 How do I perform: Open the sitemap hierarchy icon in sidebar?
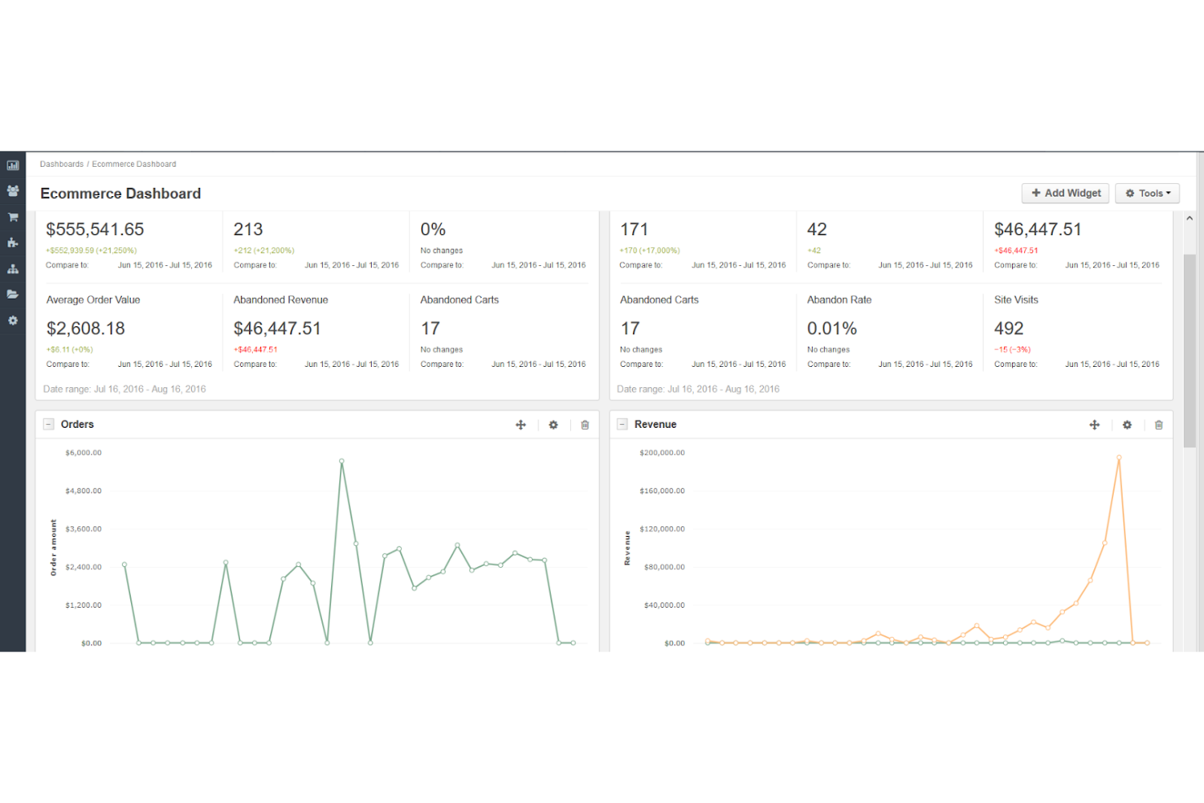[12, 268]
